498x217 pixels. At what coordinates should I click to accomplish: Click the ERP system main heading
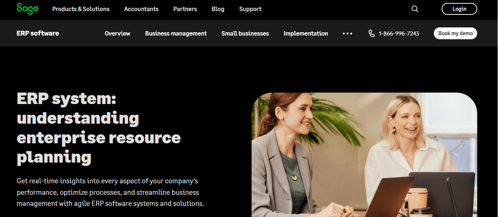[x=99, y=128]
